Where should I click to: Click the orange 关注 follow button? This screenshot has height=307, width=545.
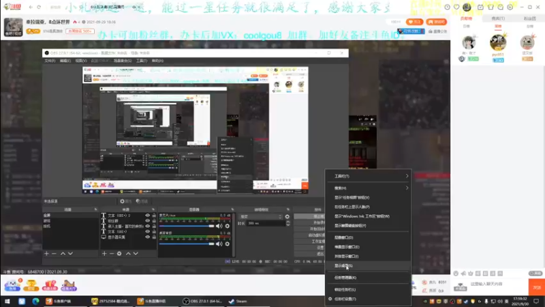click(415, 22)
